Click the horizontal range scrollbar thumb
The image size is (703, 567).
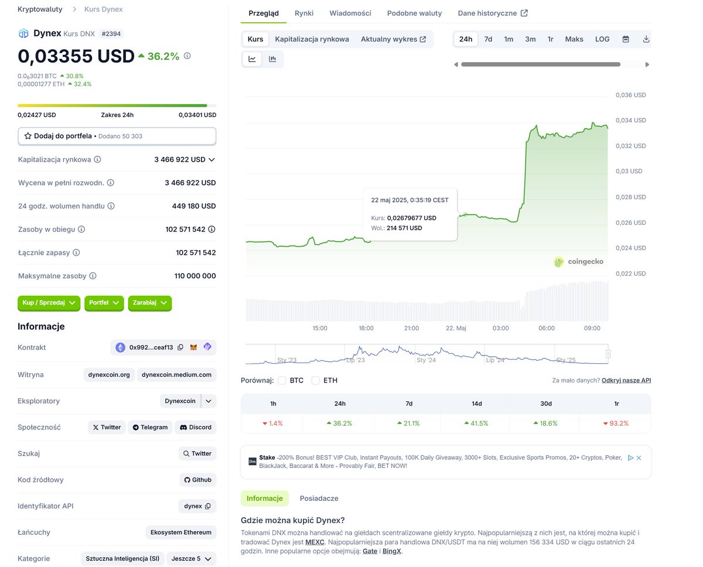pyautogui.click(x=541, y=64)
